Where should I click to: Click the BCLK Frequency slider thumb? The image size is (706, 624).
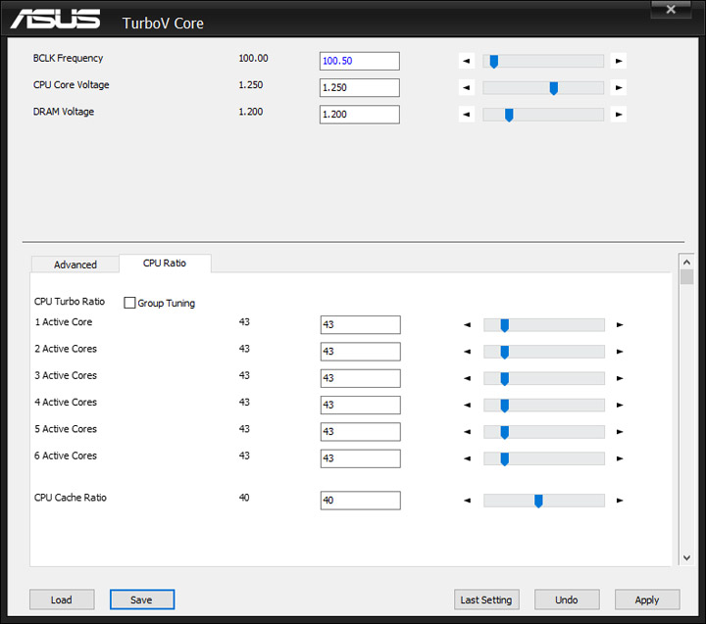(494, 61)
